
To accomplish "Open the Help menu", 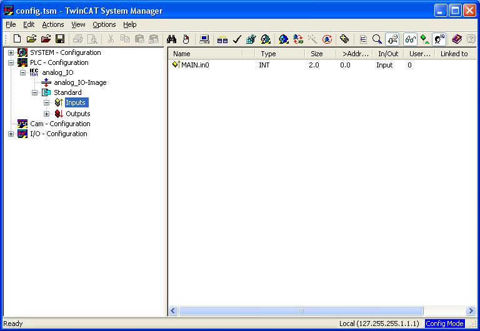I will 130,24.
